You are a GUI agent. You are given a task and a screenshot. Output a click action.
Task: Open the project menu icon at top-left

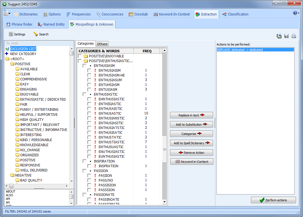point(6,13)
